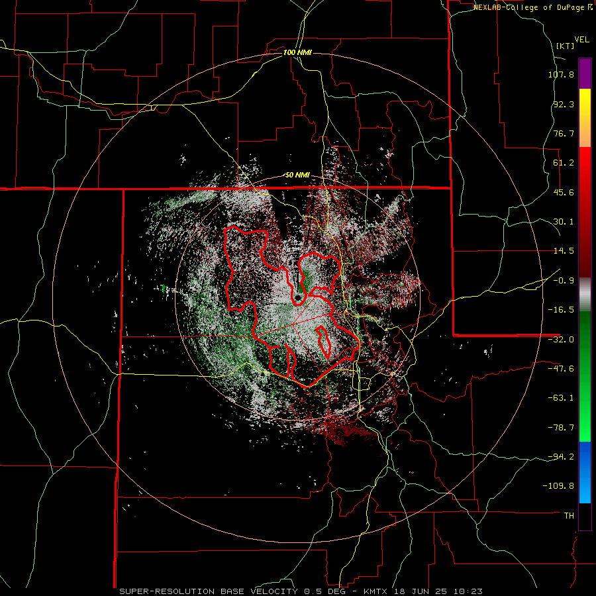Click the VEL legend title

tap(581, 40)
